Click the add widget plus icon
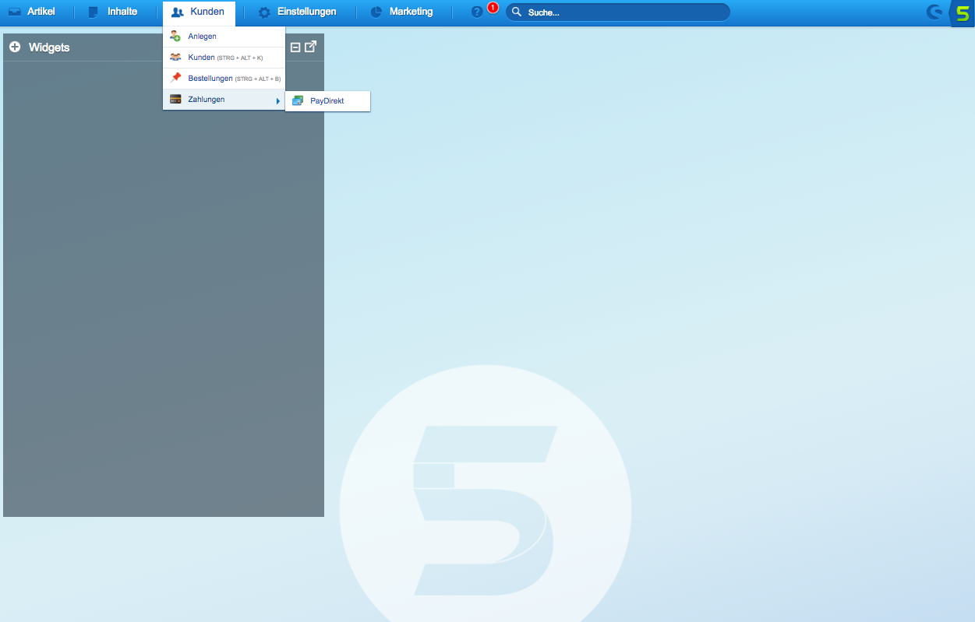This screenshot has height=622, width=975. click(15, 47)
